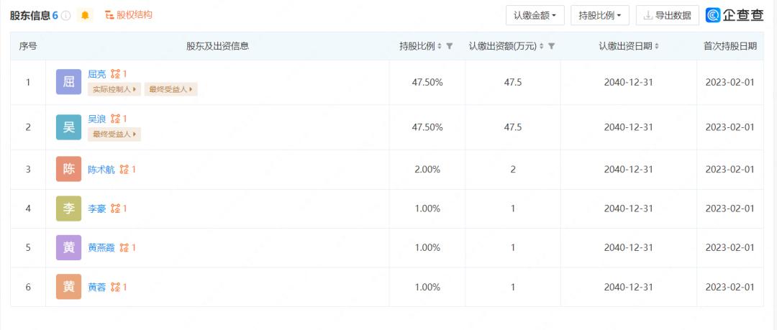
Task: Expand the 最终受益人 tag for 吴浪
Action: [x=114, y=134]
